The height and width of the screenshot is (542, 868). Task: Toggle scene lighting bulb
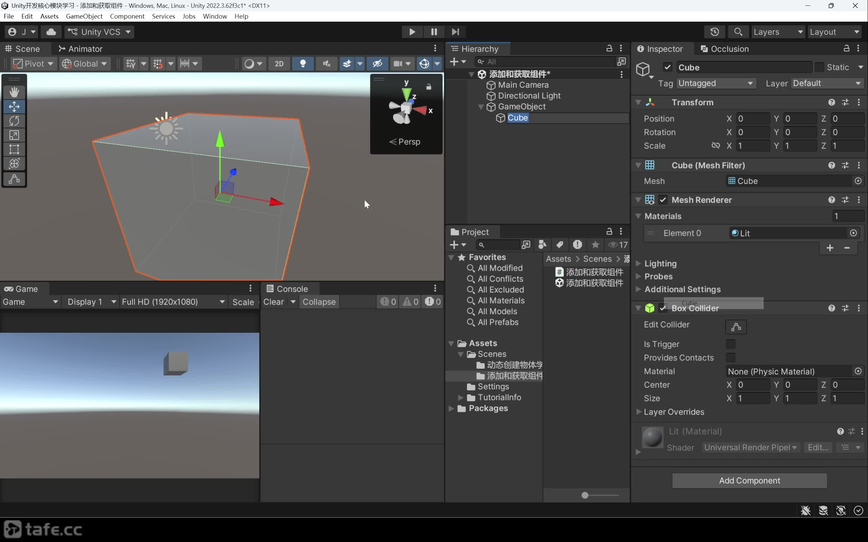coord(303,64)
